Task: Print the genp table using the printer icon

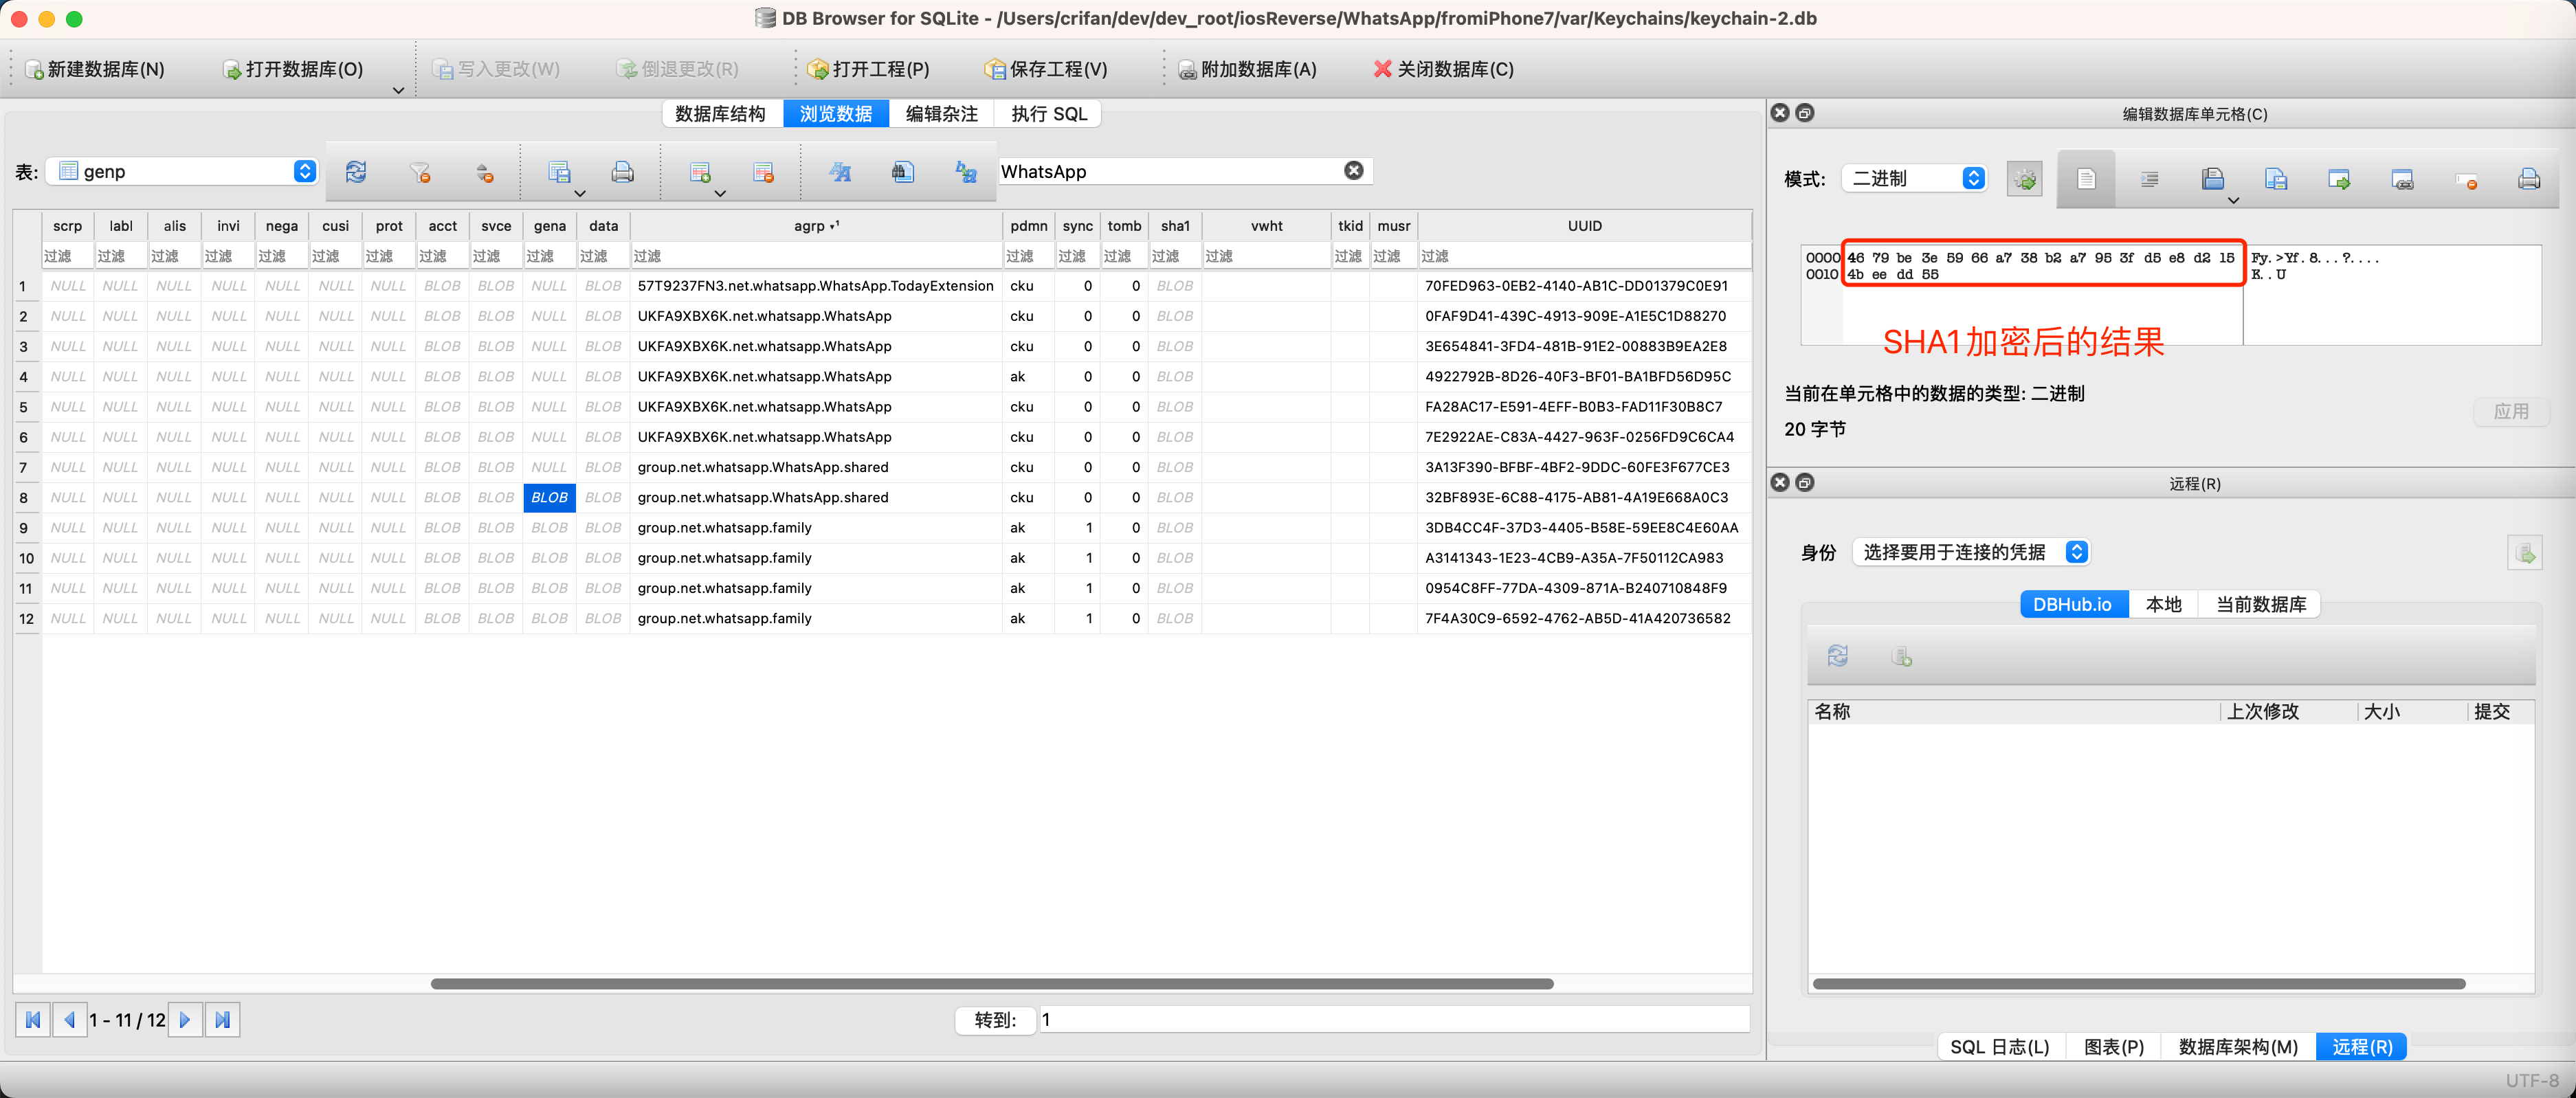Action: click(622, 172)
